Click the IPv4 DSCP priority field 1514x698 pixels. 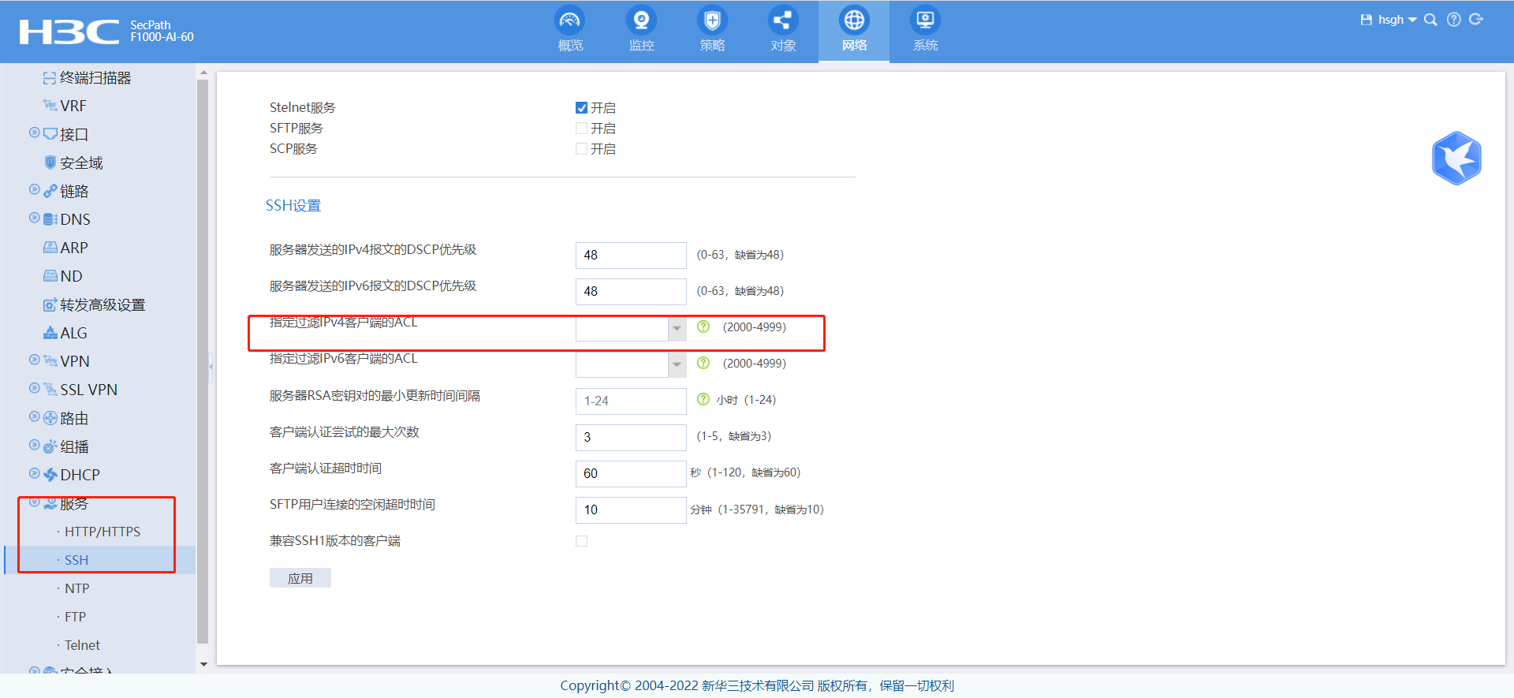click(x=631, y=256)
